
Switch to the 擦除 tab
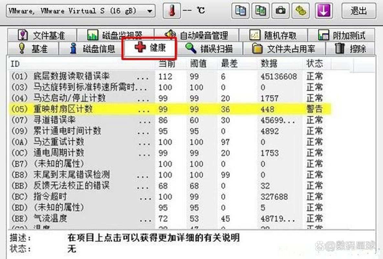[350, 49]
